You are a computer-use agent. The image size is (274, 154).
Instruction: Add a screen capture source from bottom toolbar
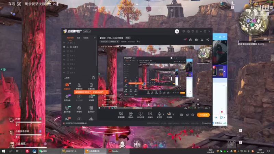[x=121, y=115]
